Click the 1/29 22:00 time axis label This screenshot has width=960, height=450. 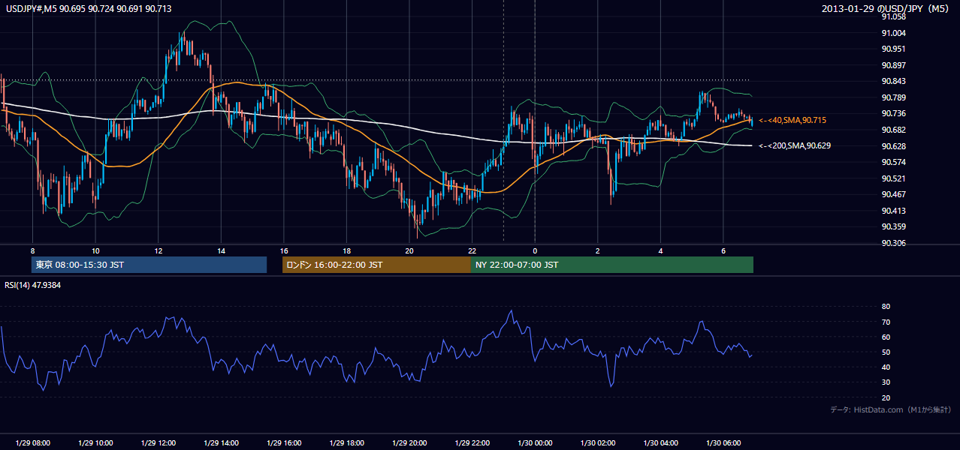[x=472, y=443]
